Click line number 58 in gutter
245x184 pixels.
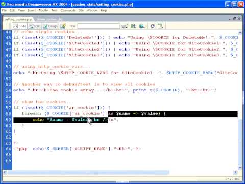[x=8, y=113]
